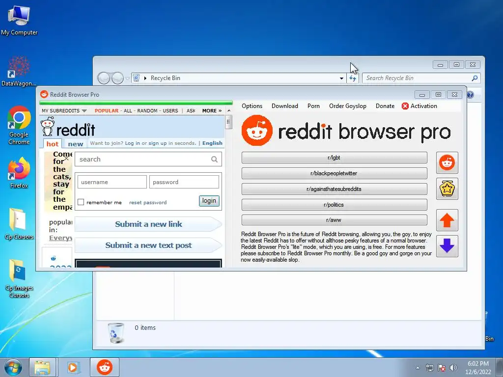Click the orange upvote arrow button
The image size is (503, 377).
447,220
